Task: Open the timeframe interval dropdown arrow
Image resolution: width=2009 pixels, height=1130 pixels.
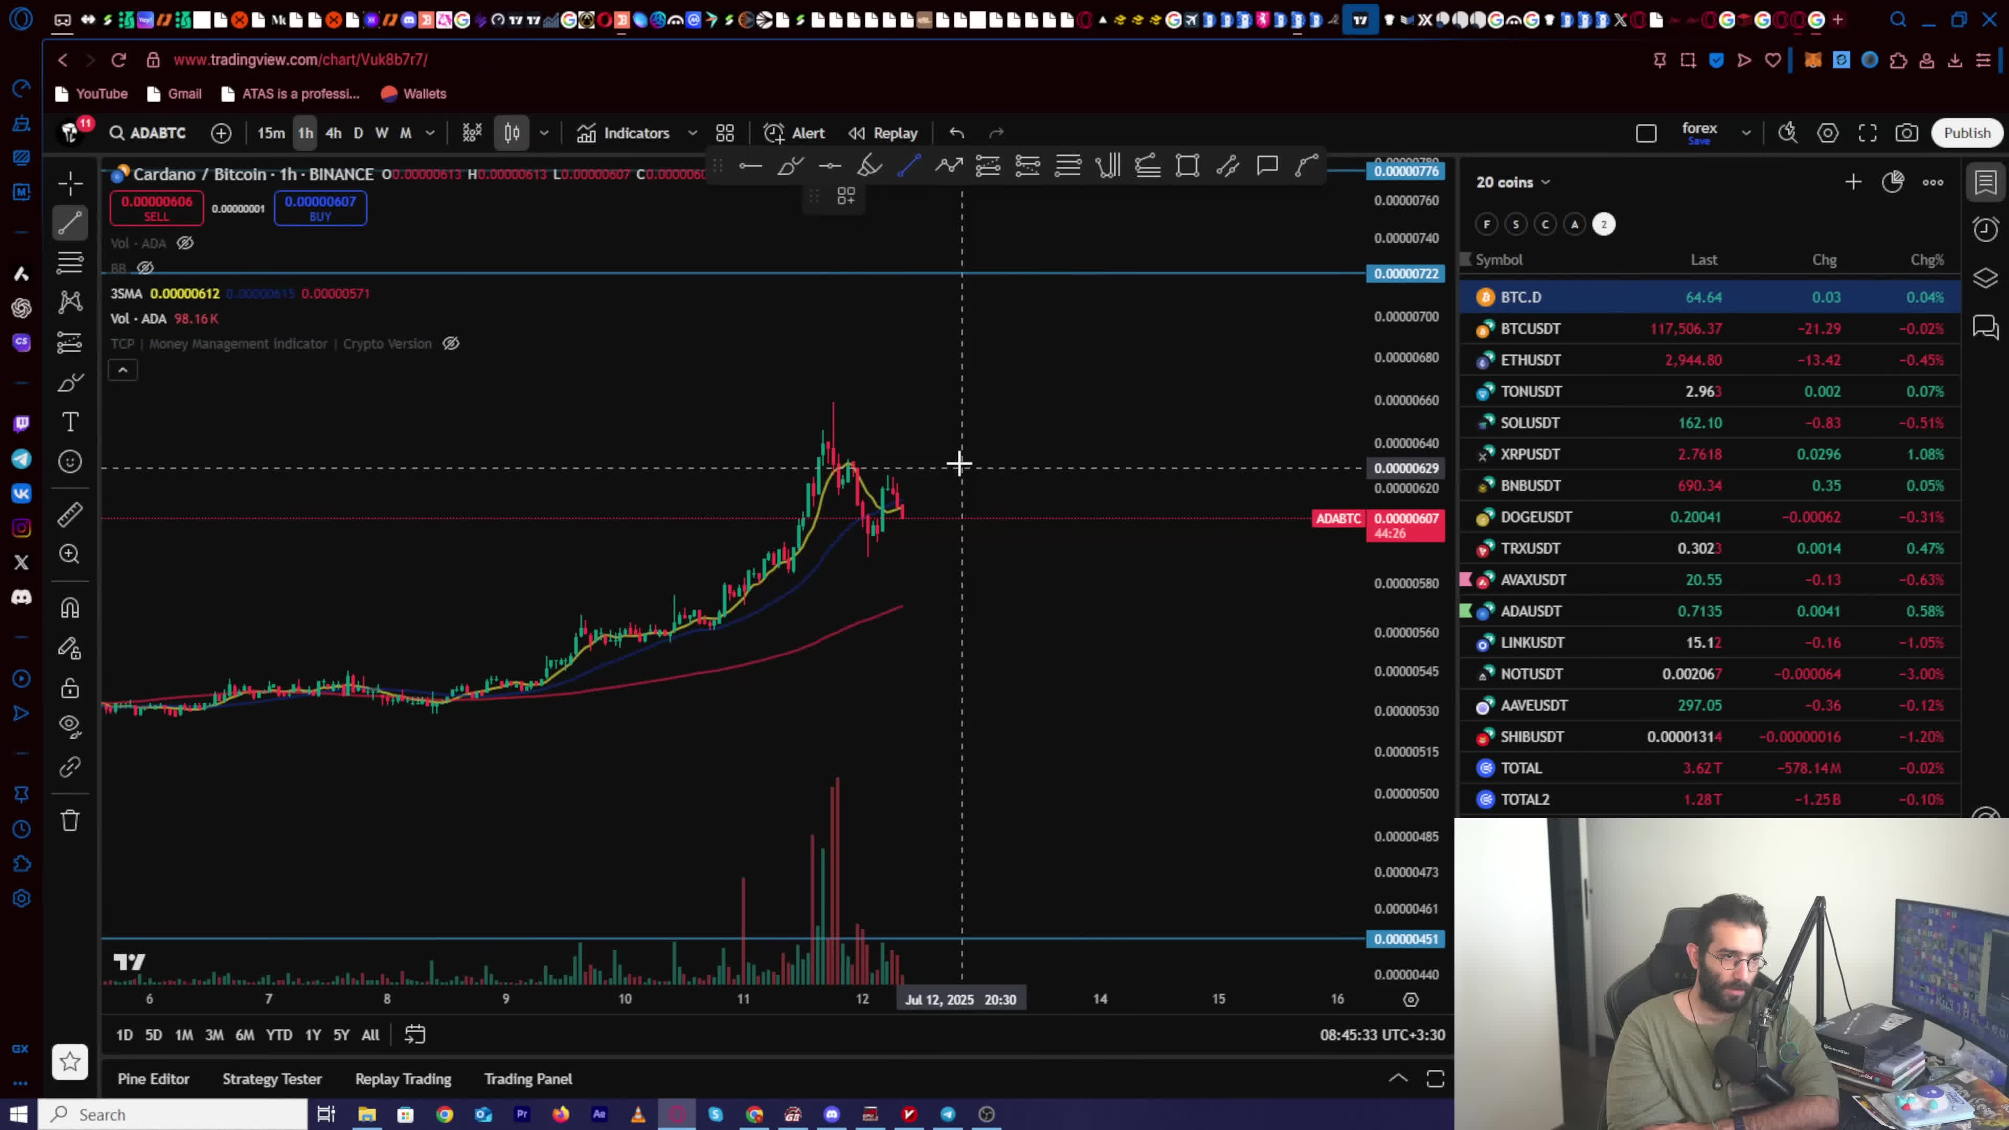Action: (x=430, y=133)
